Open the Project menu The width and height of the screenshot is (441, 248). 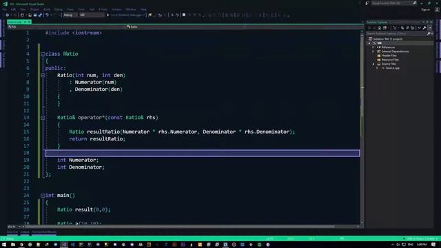[34, 9]
